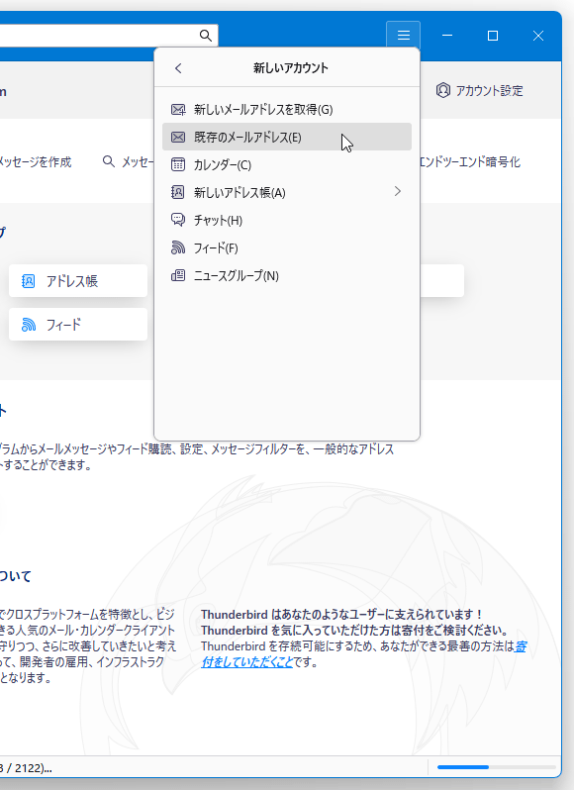
Task: Minimize the Thunderbird window
Action: pos(447,36)
